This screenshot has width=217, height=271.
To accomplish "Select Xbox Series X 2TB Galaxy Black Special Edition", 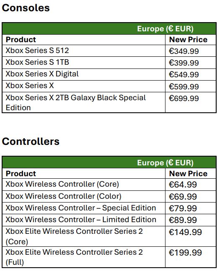I will click(76, 102).
